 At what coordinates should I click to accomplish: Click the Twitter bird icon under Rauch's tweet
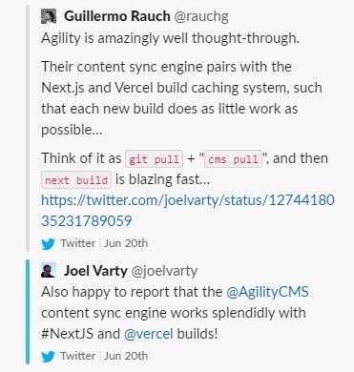click(x=49, y=244)
